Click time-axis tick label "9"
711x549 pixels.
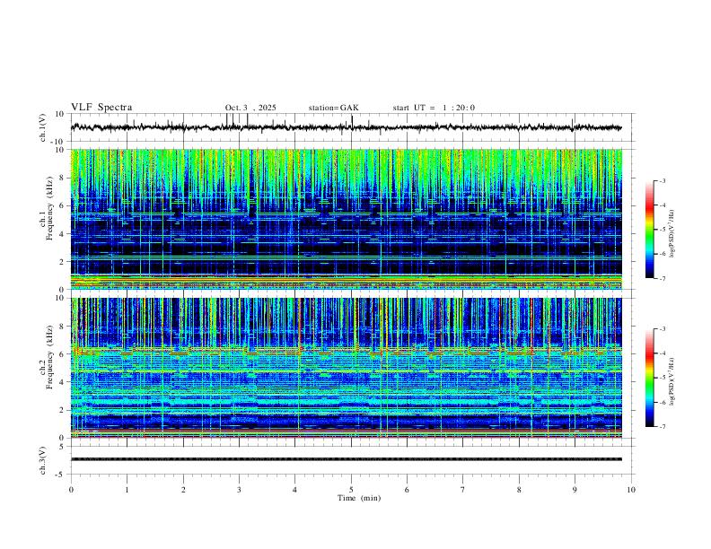(575, 490)
